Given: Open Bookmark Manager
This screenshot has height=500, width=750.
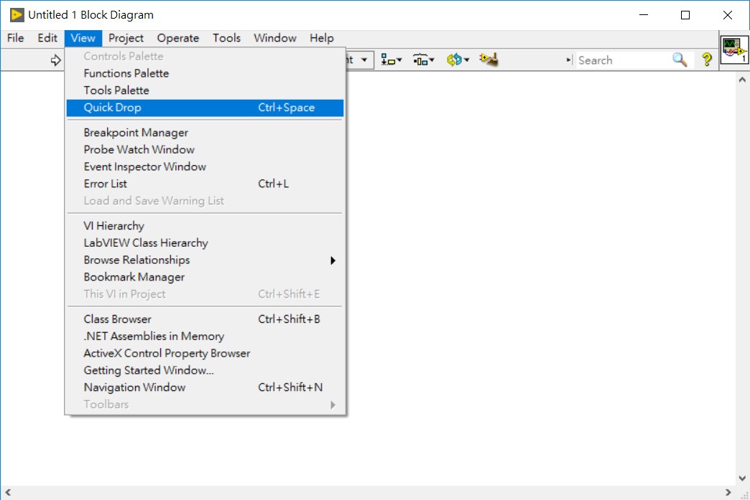Looking at the screenshot, I should point(205,278).
